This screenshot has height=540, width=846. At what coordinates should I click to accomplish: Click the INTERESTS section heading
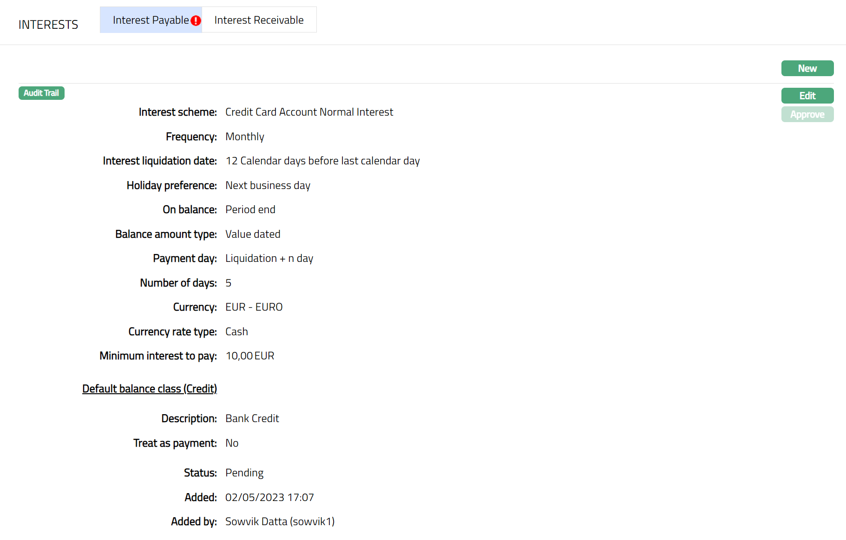48,25
